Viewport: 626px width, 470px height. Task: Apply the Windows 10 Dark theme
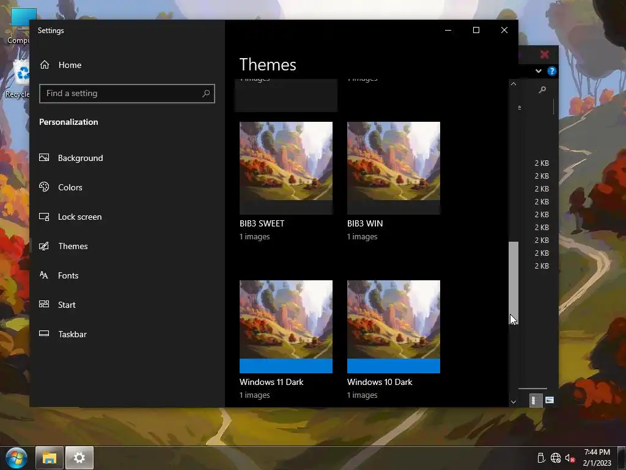394,327
